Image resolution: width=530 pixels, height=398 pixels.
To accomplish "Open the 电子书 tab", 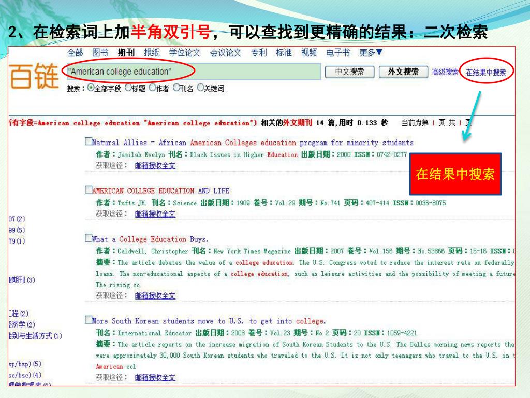I will pos(338,52).
